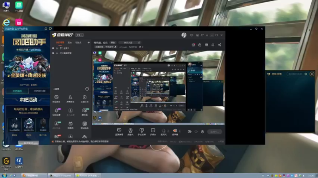Open the Windows Start button

pos(4,175)
